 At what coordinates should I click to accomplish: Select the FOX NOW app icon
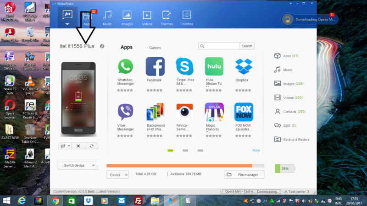coord(244,112)
